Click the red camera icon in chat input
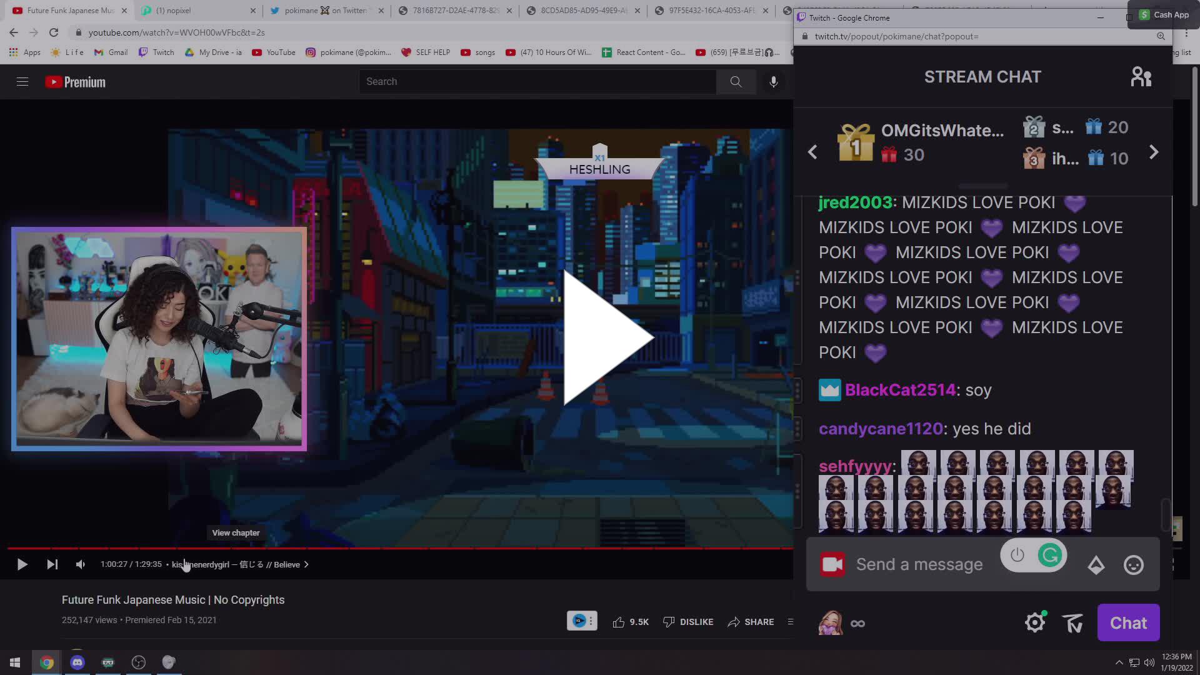The height and width of the screenshot is (675, 1200). click(832, 564)
